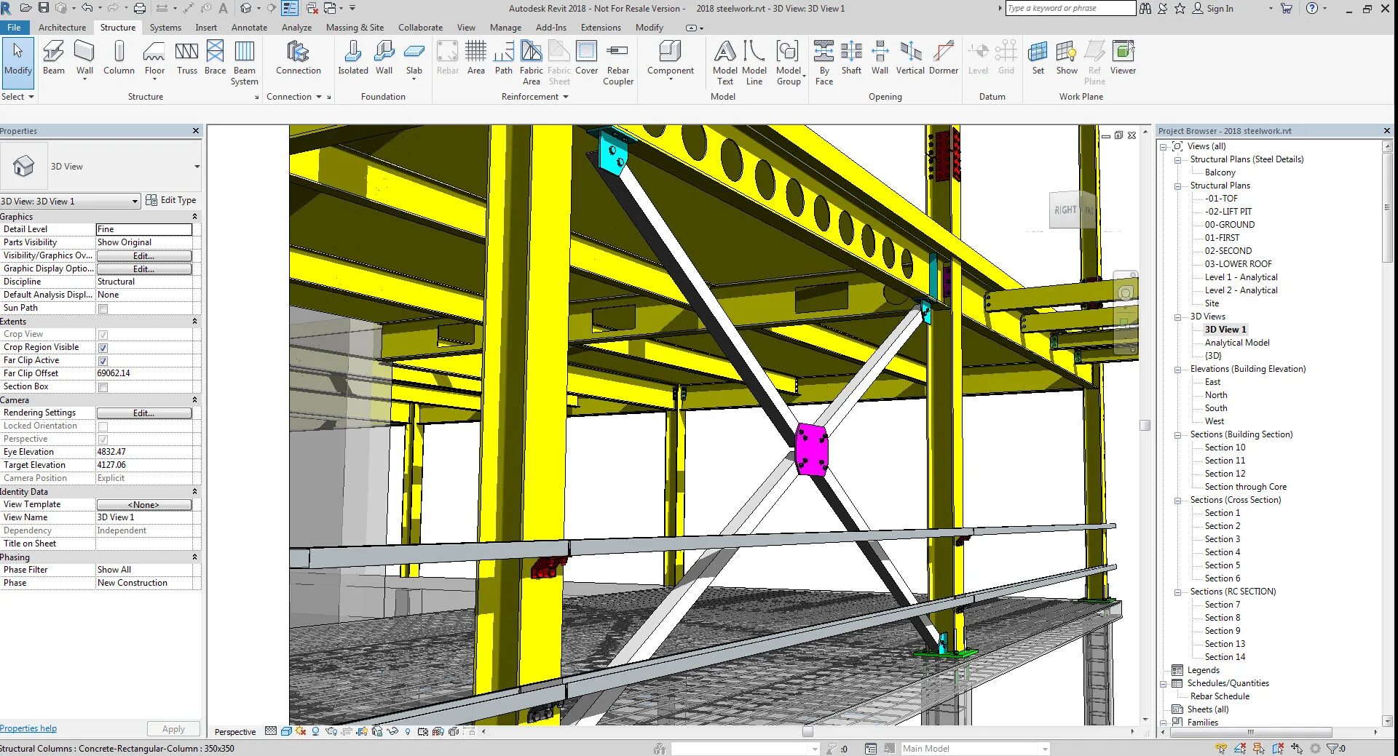Screen dimensions: 1398x756
Task: Open the File menu
Action: pos(14,28)
